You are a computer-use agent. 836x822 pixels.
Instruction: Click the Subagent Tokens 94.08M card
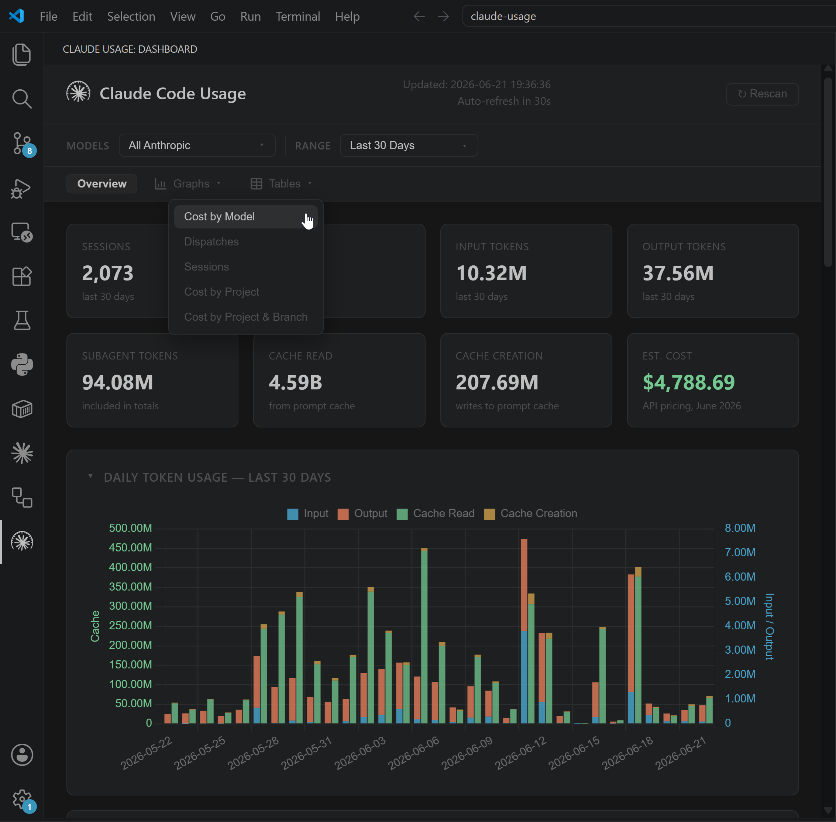pyautogui.click(x=152, y=380)
